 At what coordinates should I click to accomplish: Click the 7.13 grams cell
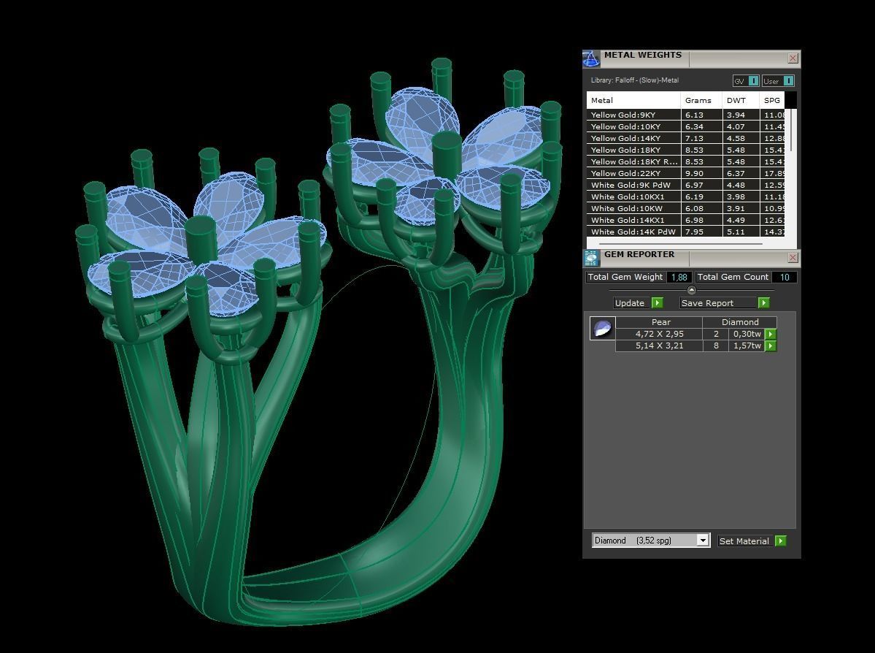(x=701, y=139)
